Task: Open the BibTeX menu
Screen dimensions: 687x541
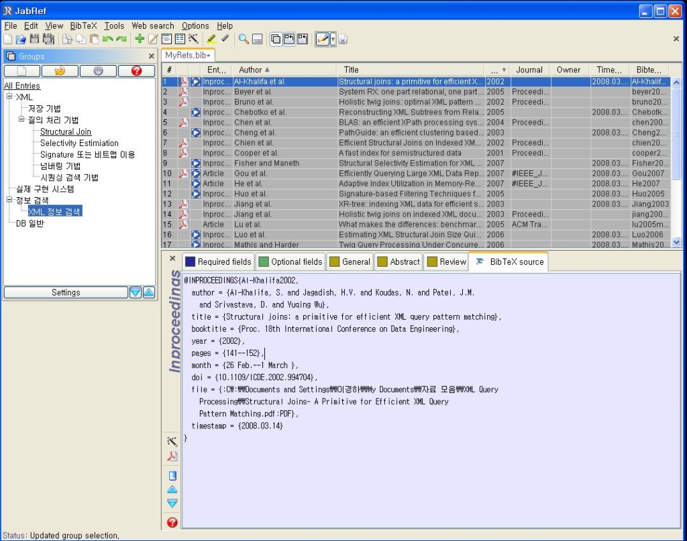Action: coord(83,26)
